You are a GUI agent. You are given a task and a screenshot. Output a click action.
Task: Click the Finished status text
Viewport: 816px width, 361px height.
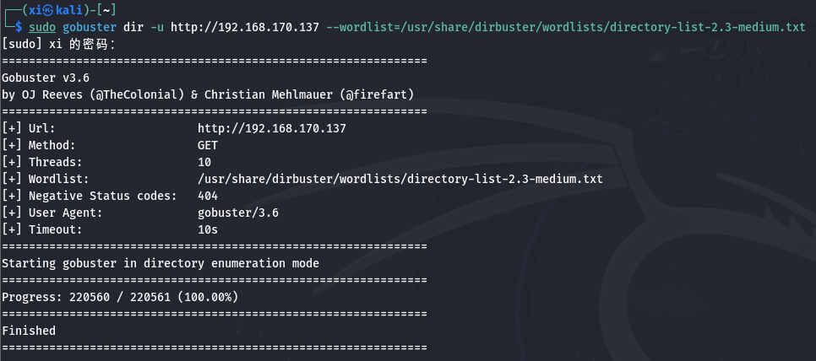29,331
